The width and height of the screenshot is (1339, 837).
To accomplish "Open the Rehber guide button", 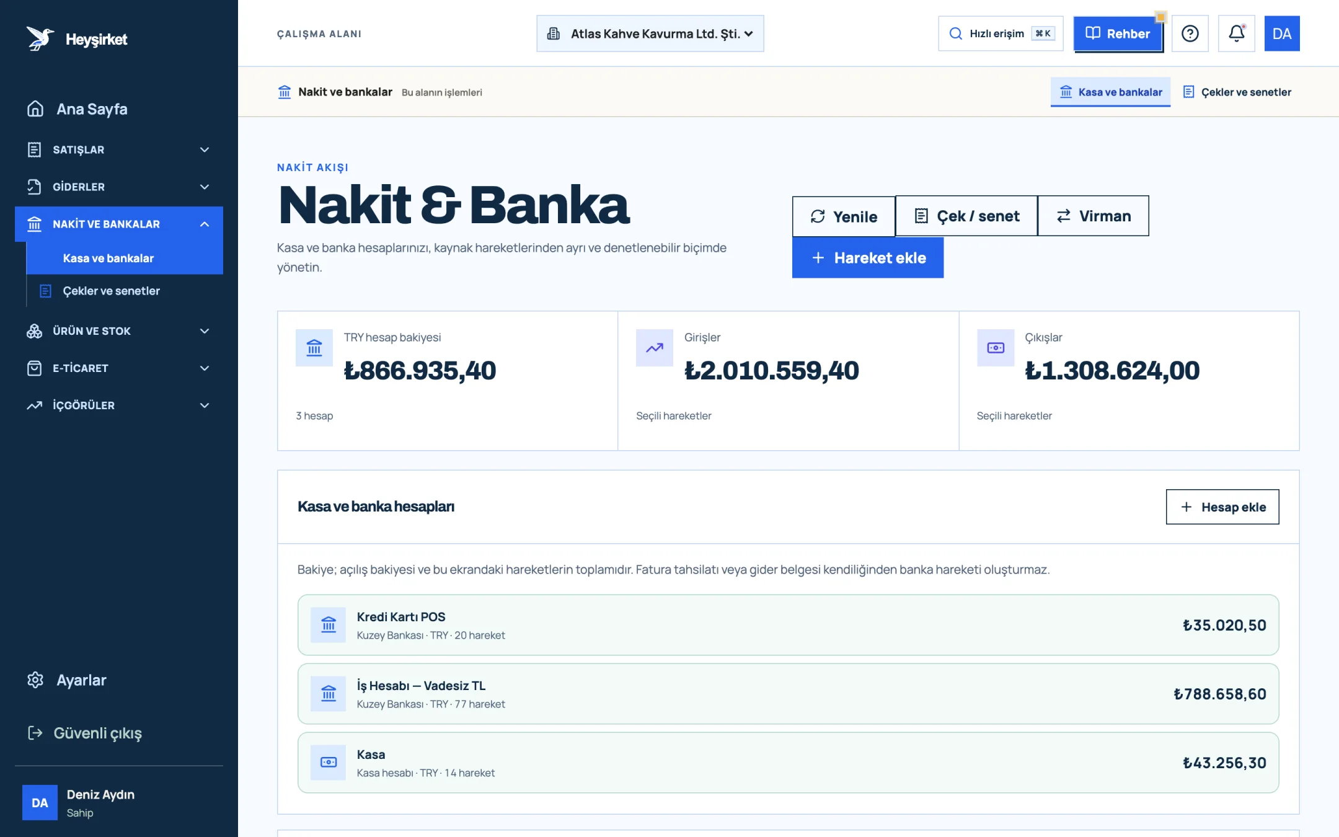I will [x=1118, y=33].
